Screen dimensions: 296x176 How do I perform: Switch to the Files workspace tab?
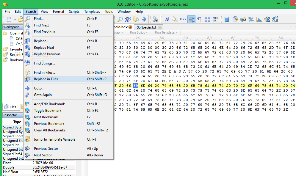tap(11, 107)
